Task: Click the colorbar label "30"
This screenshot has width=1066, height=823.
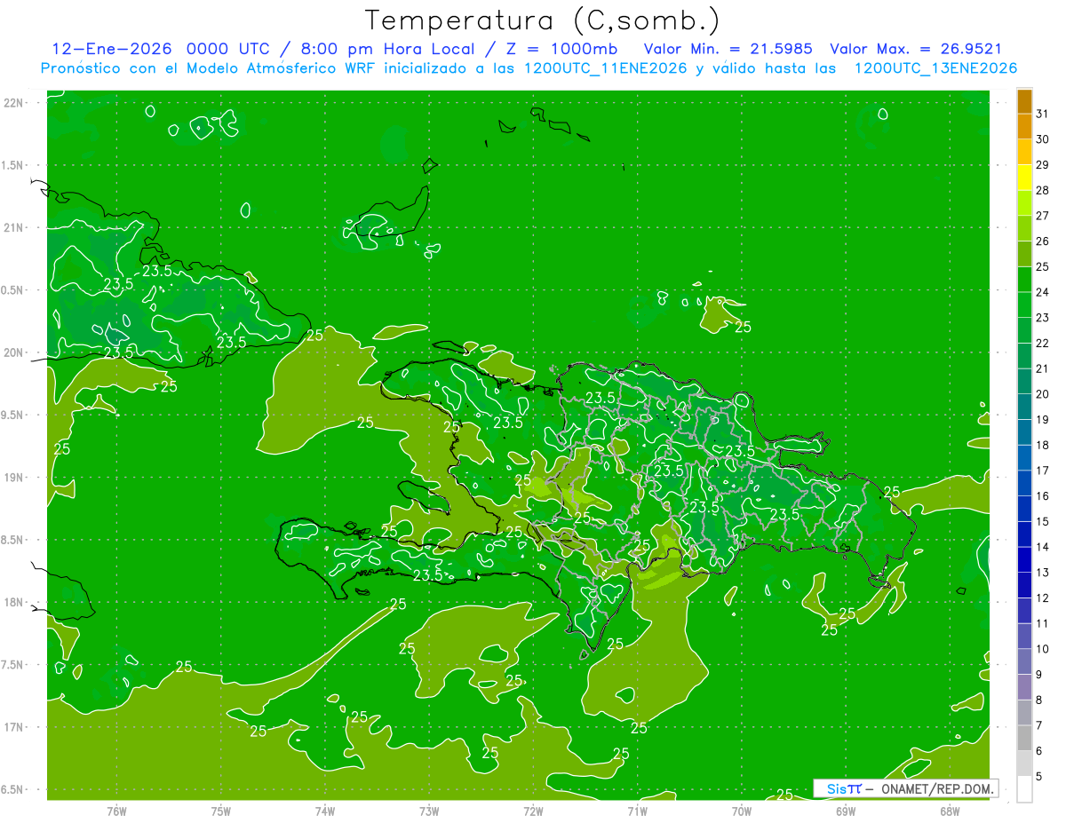Action: click(x=1042, y=139)
